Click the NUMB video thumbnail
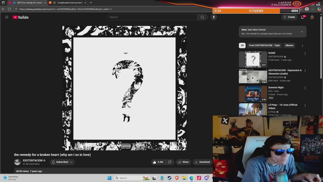The image size is (323, 182). tap(253, 59)
